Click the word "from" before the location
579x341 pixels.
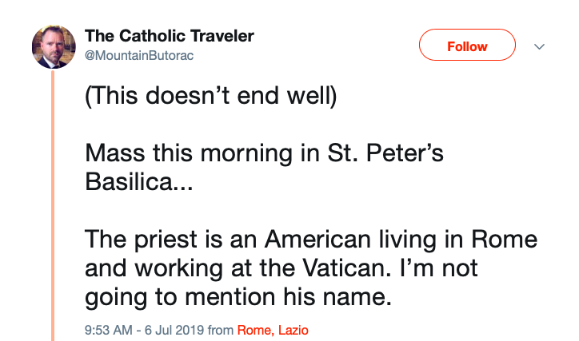(222, 330)
